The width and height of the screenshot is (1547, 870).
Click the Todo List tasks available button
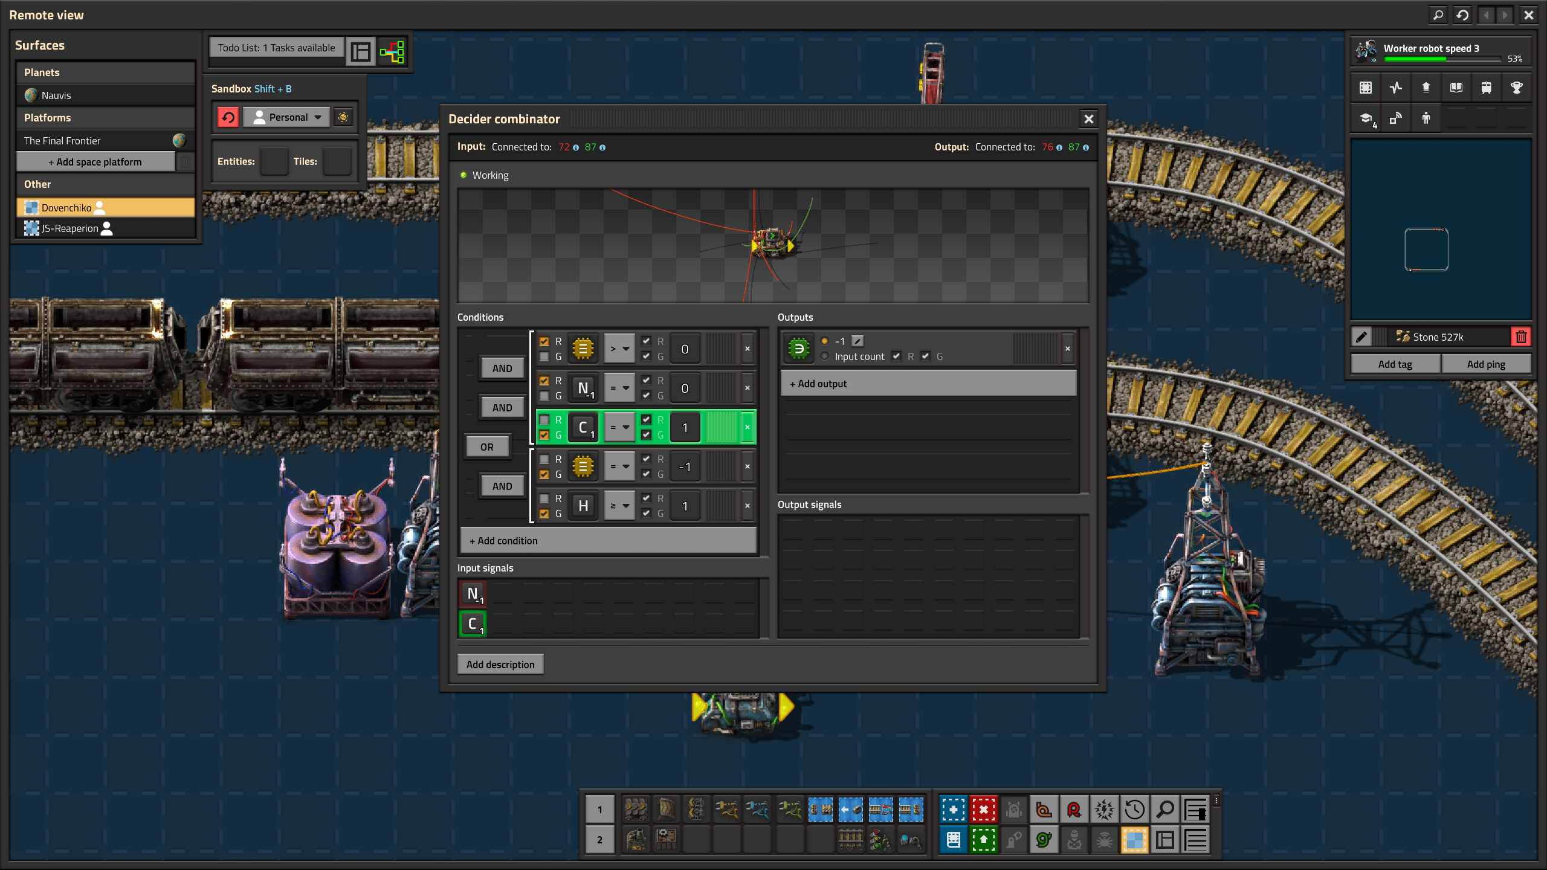277,48
